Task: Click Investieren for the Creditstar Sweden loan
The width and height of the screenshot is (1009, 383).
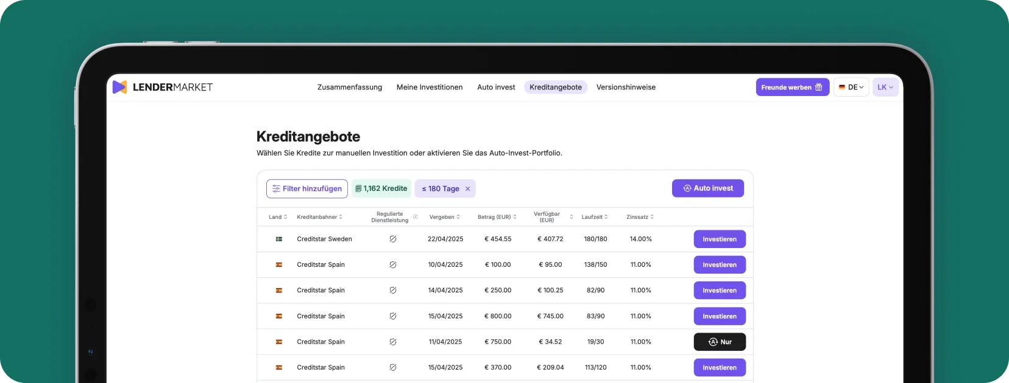Action: click(x=720, y=239)
